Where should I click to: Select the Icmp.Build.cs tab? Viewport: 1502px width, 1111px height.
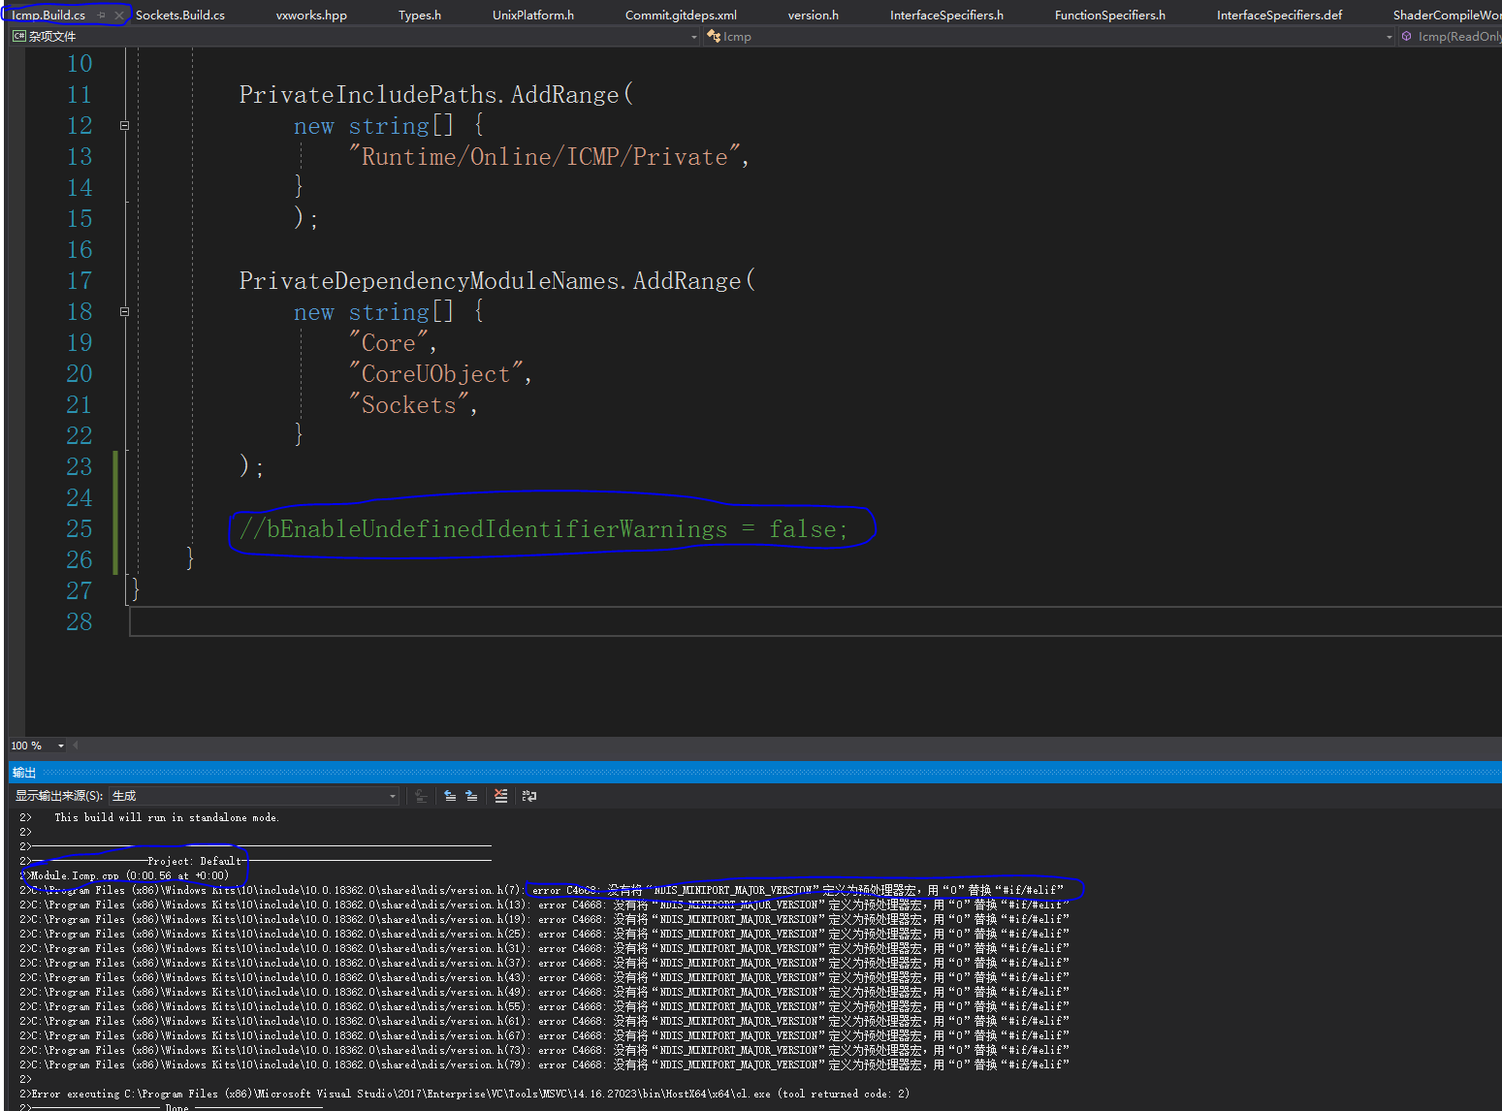(48, 16)
